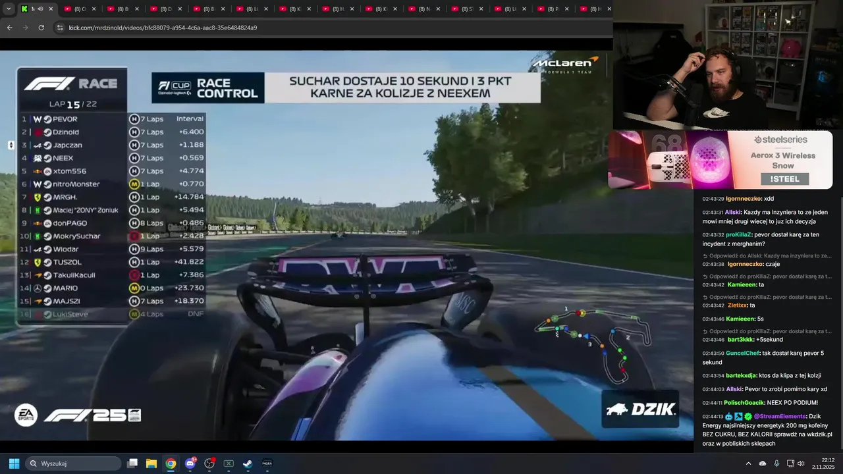Click the Steelseries Aerox 3 Wireless banner
The height and width of the screenshot is (474, 843).
tap(720, 159)
